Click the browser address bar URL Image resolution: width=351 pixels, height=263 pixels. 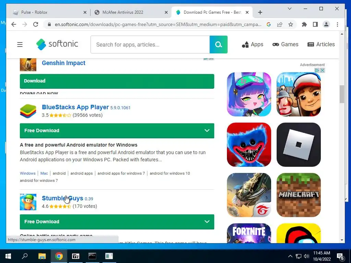coord(158,24)
